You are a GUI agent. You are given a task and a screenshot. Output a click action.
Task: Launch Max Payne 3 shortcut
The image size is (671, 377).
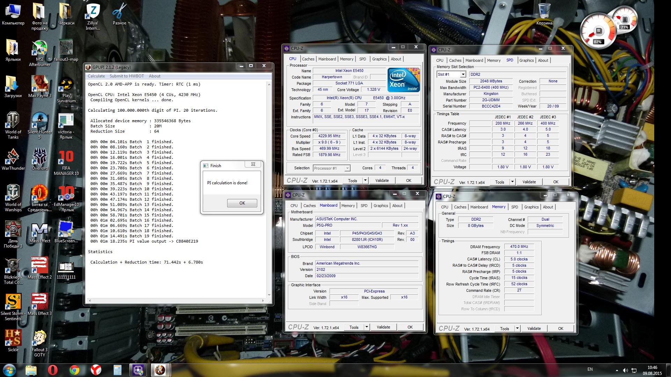click(39, 87)
